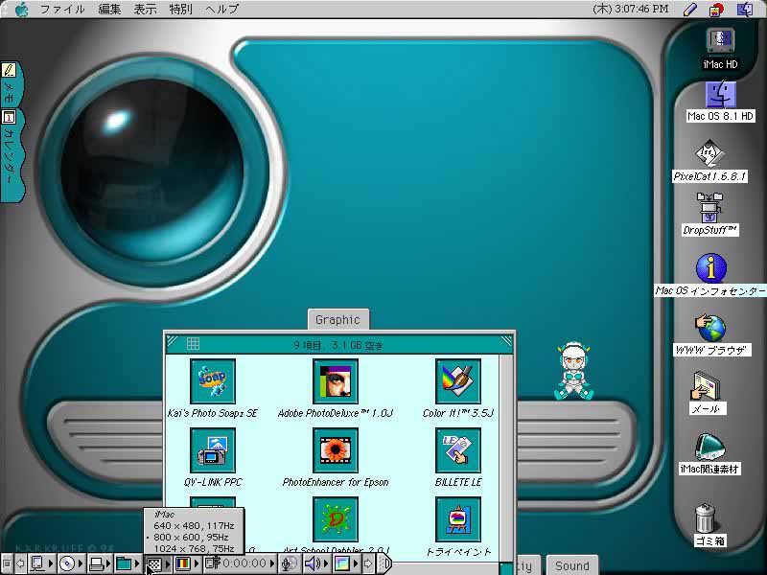
Task: Click the Graphic window grid view icon
Action: 194,344
